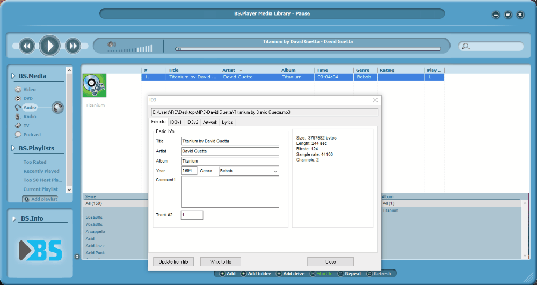Switch to the File info tab
Viewport: 537px width, 285px height.
[x=158, y=122]
